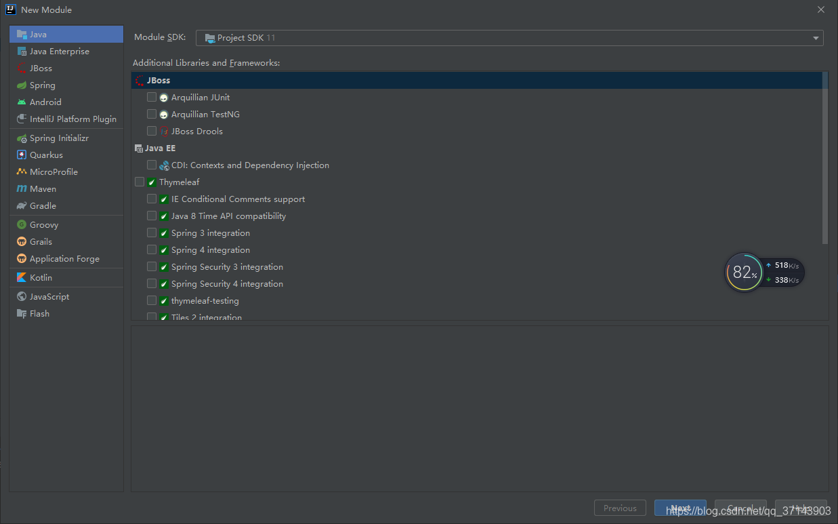Click the Quarkus icon

[22, 155]
